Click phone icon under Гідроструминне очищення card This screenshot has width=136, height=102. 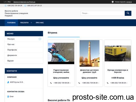click(x=51, y=83)
